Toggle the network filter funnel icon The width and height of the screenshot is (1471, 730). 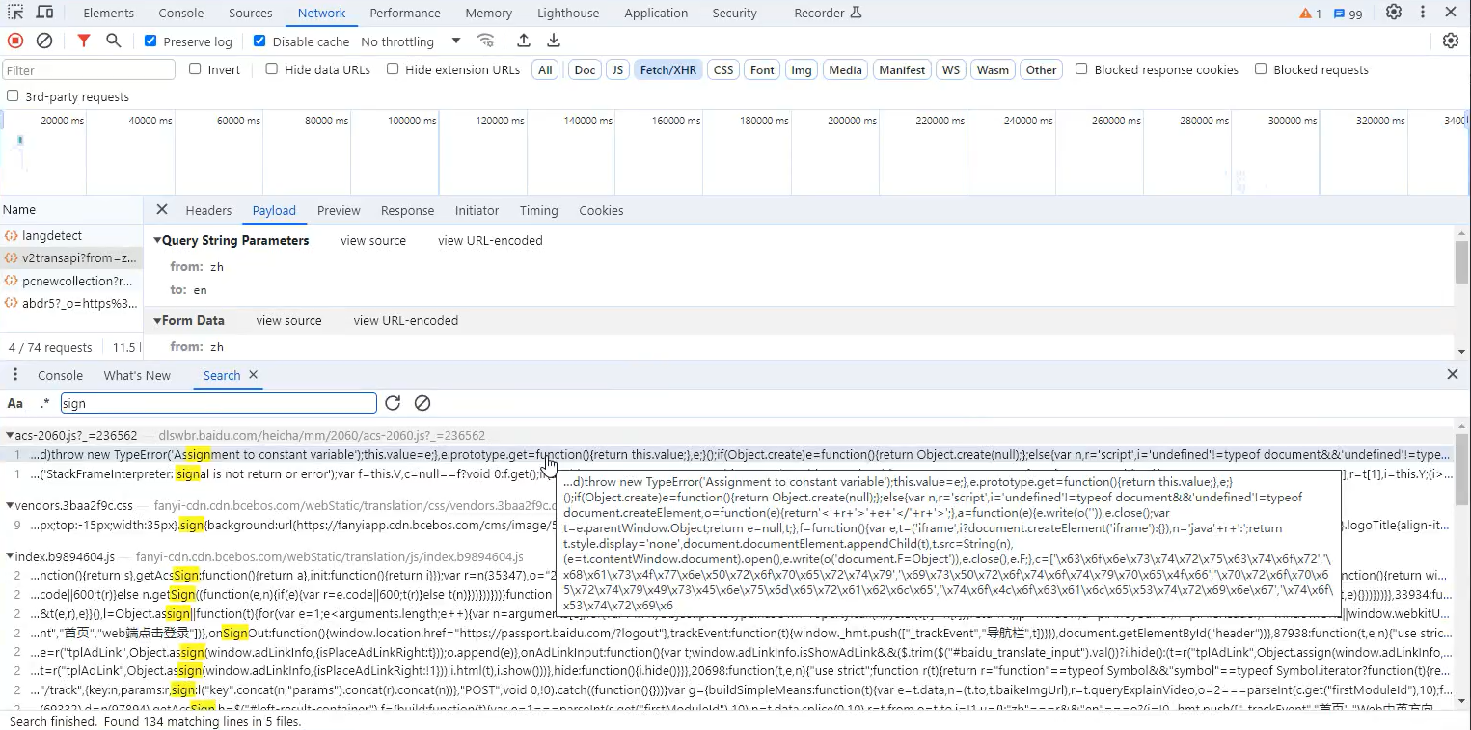click(x=84, y=41)
